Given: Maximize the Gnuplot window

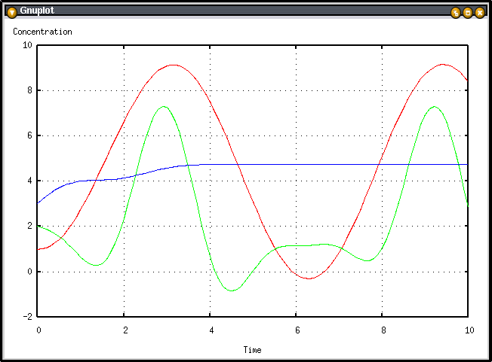Looking at the screenshot, I should click(x=467, y=12).
